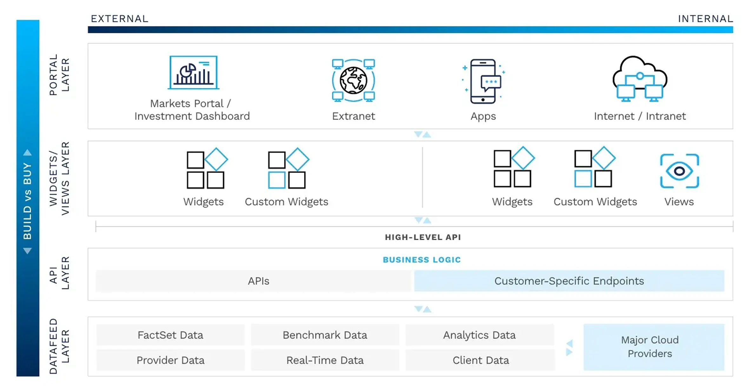The height and width of the screenshot is (392, 749).
Task: Click the external-side Widgets icon
Action: tap(207, 168)
